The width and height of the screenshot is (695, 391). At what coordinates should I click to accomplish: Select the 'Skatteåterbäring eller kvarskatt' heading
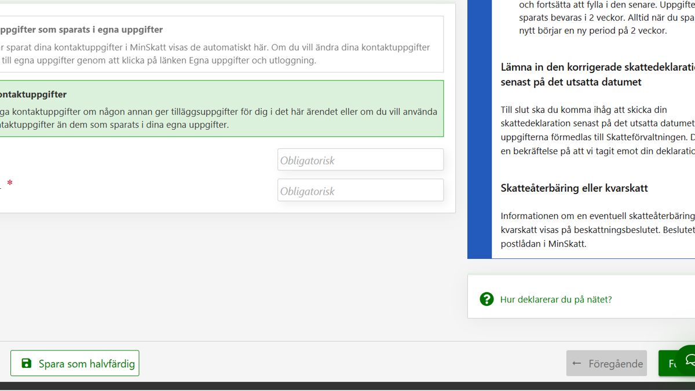pos(574,188)
